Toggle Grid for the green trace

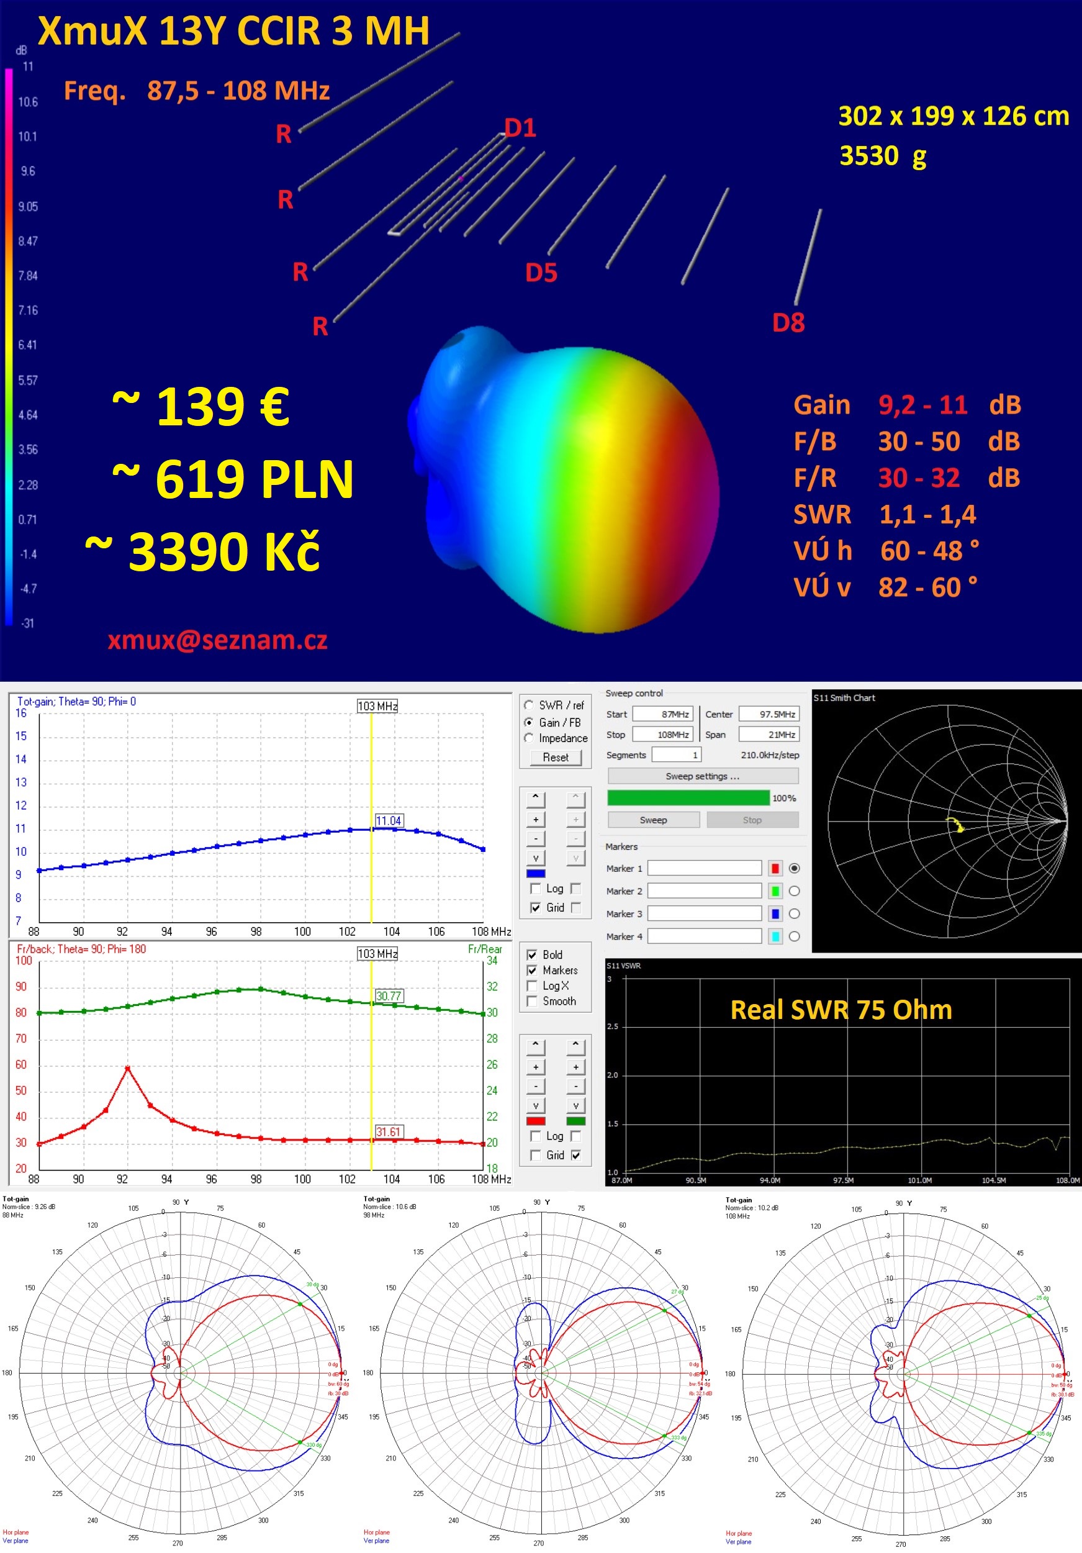pos(575,1154)
